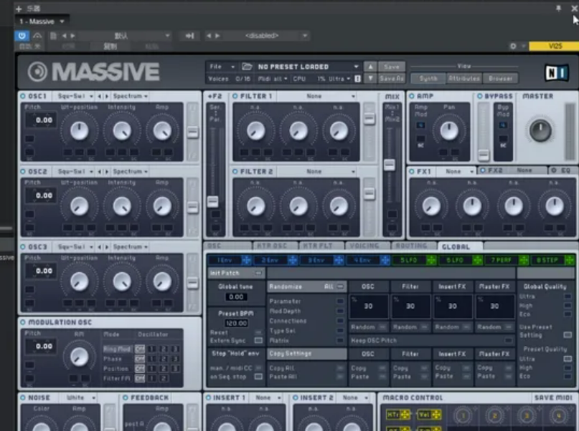The image size is (579, 431).
Task: Tick the Keep OSC Pitch checkbox
Action: tap(509, 340)
